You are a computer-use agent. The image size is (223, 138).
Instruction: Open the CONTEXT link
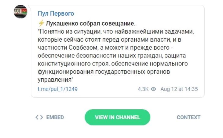(188, 117)
